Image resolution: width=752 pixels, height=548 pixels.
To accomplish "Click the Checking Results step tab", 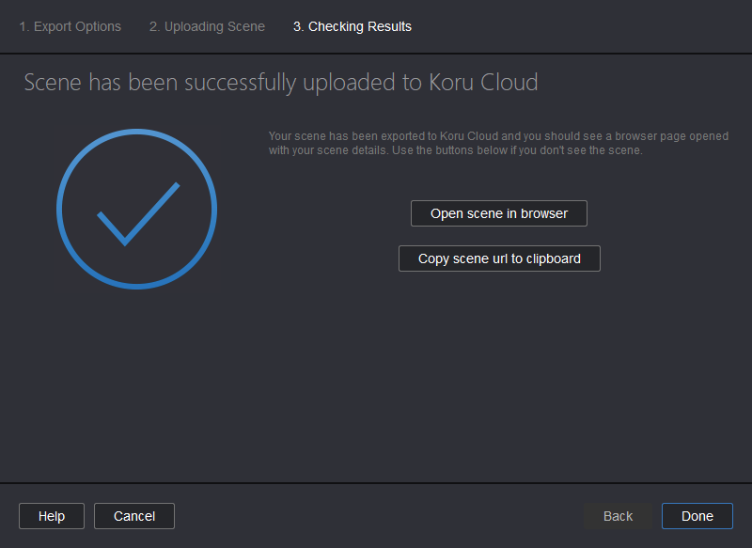I will [352, 26].
